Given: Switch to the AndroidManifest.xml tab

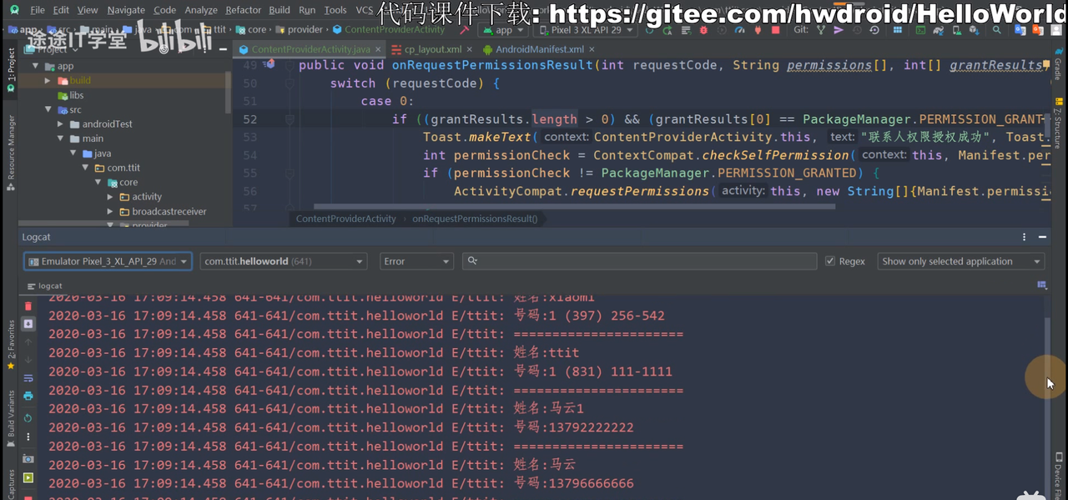Looking at the screenshot, I should click(x=539, y=49).
